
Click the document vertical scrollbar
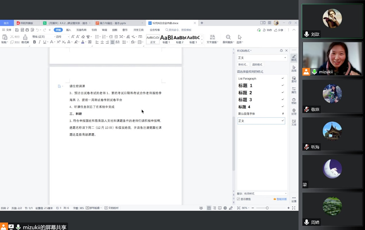click(x=233, y=144)
